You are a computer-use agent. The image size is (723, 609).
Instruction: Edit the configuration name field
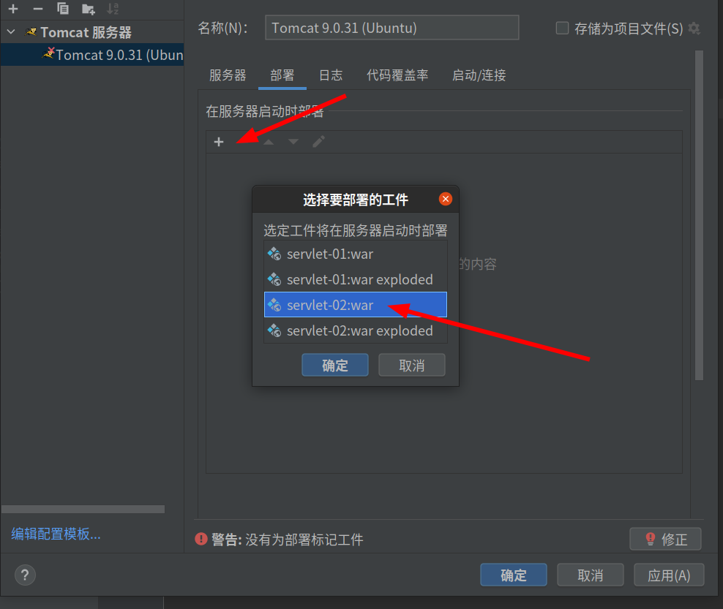click(392, 28)
